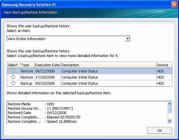
Task: Click the Select column header
Action: pyautogui.click(x=13, y=65)
